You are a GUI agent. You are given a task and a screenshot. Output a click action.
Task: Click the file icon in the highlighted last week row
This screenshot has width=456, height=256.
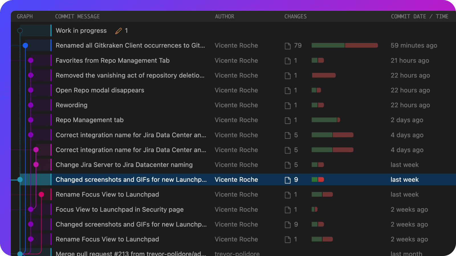[288, 180]
